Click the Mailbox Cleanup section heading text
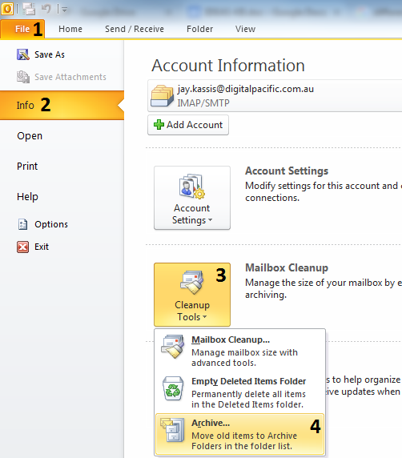 point(287,268)
